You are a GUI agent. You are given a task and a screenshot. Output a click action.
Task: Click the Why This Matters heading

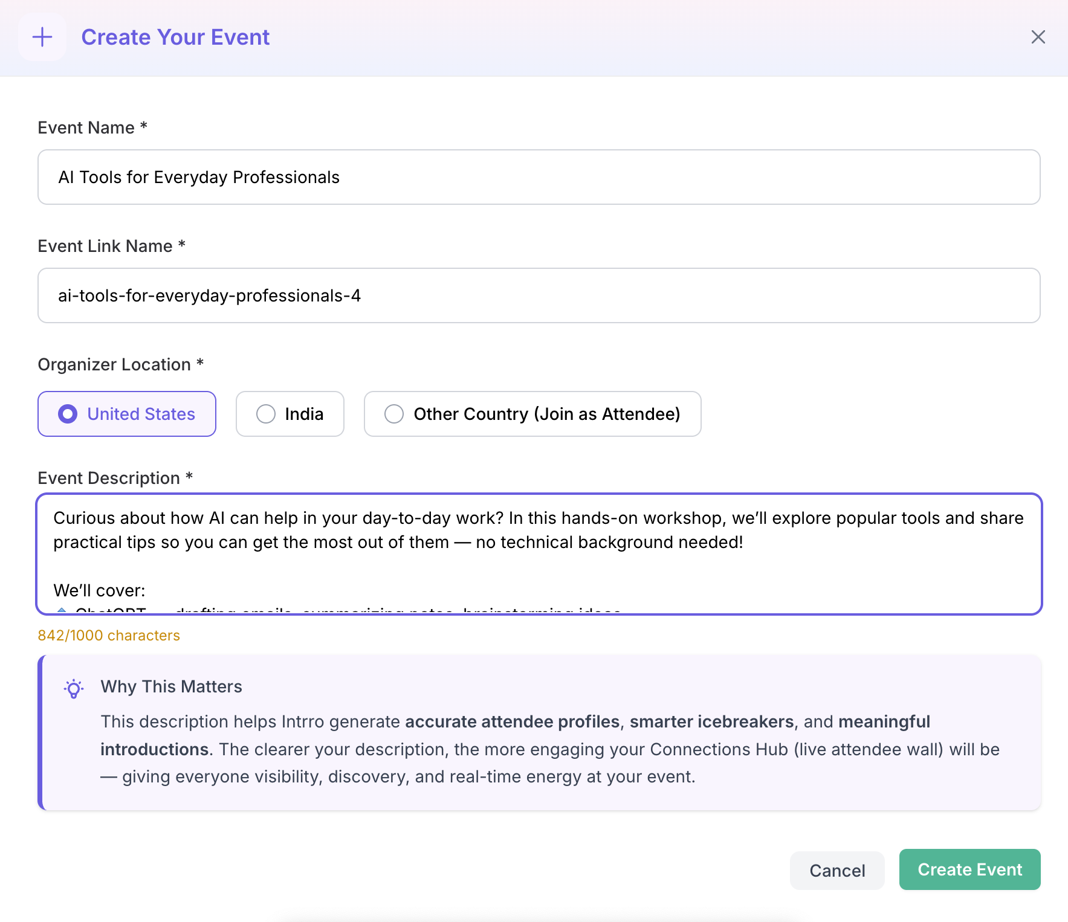pyautogui.click(x=171, y=686)
